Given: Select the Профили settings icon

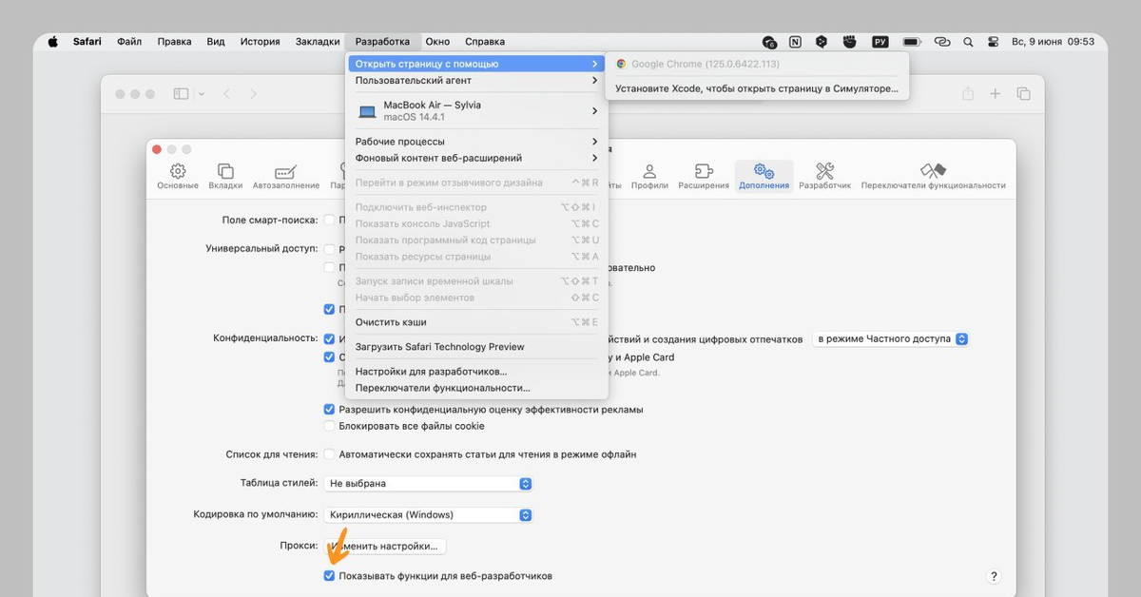Looking at the screenshot, I should pyautogui.click(x=649, y=172).
